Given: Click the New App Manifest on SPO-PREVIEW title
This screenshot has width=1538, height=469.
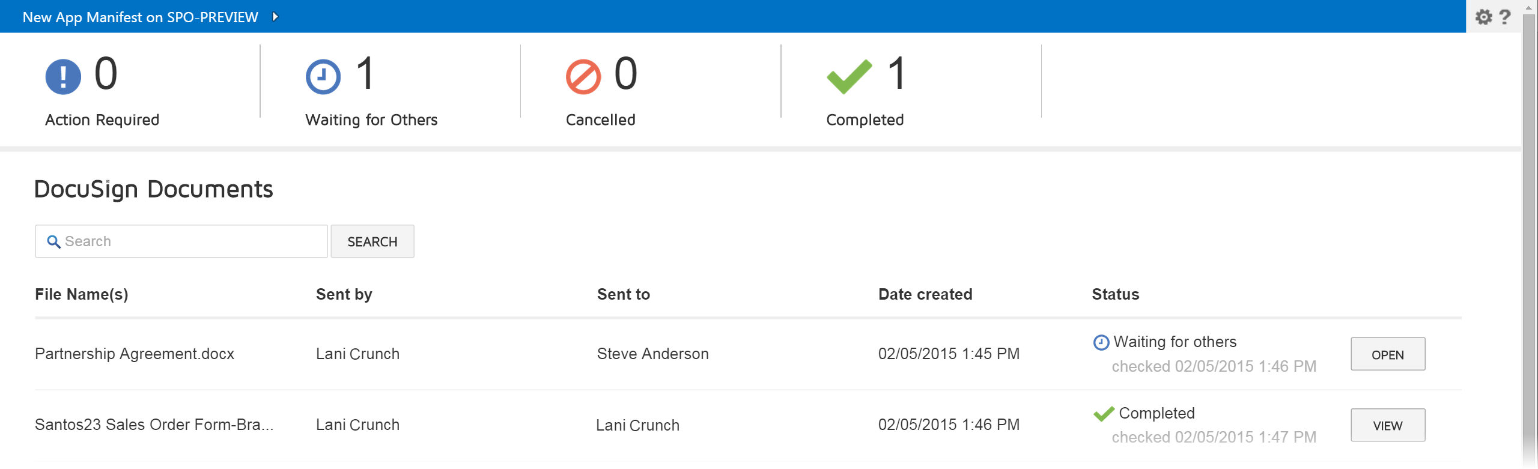Looking at the screenshot, I should tap(139, 17).
